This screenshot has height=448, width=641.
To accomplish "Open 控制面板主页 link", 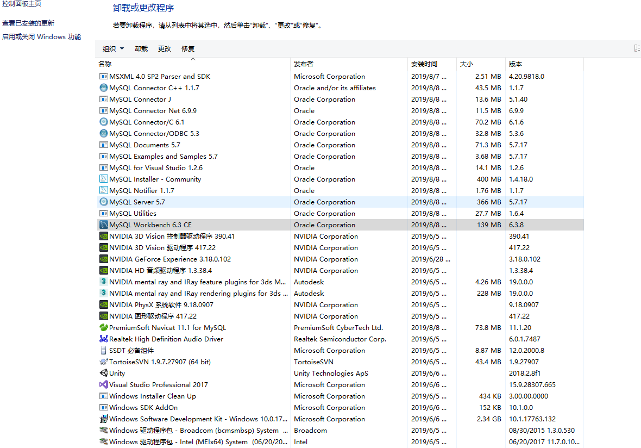I will tap(21, 4).
